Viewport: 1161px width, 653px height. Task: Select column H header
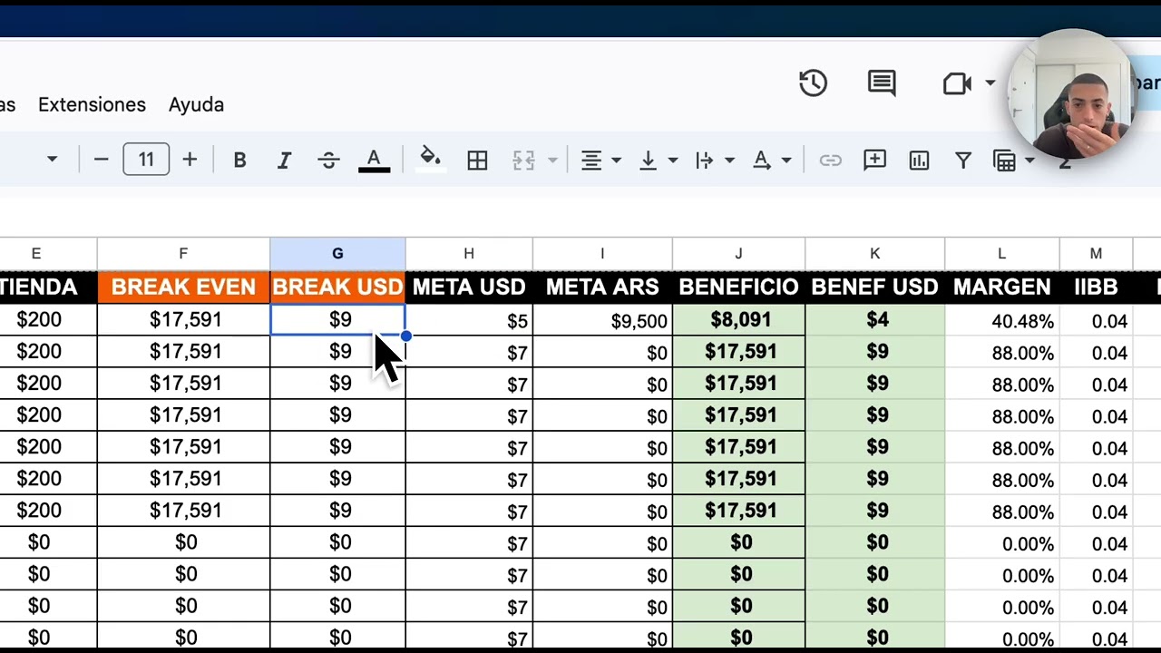pyautogui.click(x=469, y=253)
